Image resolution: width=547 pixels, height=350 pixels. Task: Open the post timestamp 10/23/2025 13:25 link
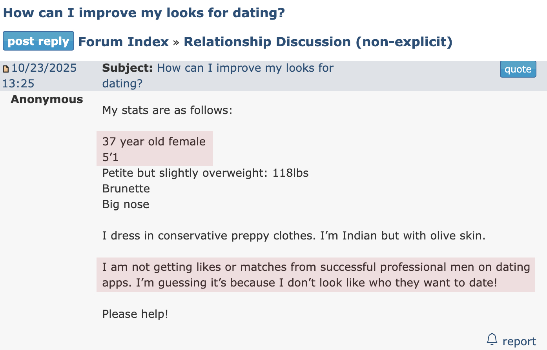coord(43,68)
